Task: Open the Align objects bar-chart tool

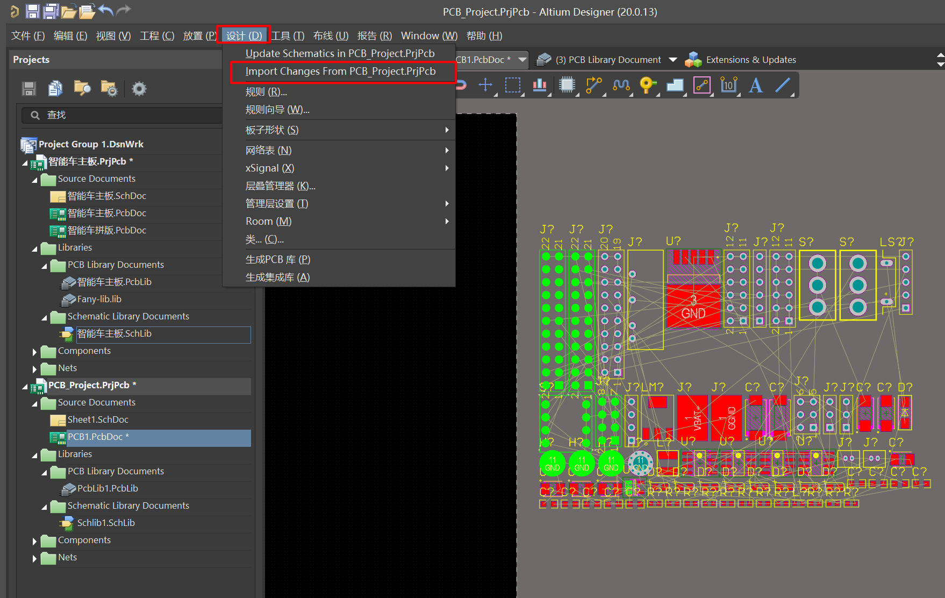Action: (x=540, y=85)
